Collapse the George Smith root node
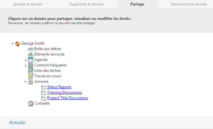This screenshot has width=213, height=129. coord(13,43)
